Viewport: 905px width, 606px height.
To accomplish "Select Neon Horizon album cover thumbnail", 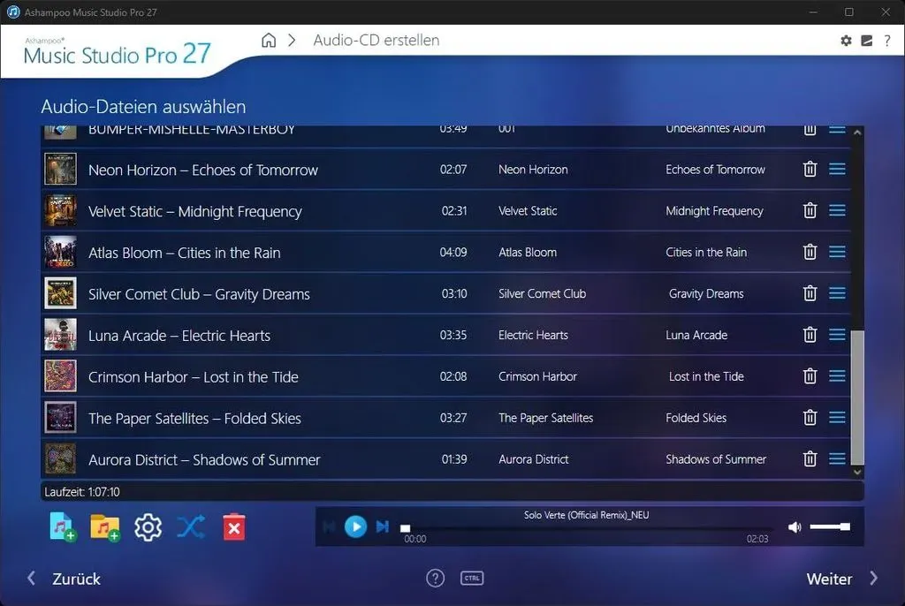I will [x=61, y=169].
